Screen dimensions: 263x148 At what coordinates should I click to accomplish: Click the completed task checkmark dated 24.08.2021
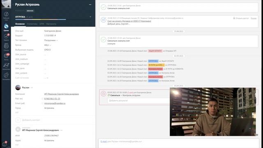[x=104, y=7]
